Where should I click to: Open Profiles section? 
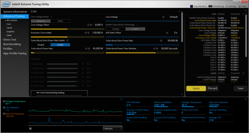pos(8,49)
